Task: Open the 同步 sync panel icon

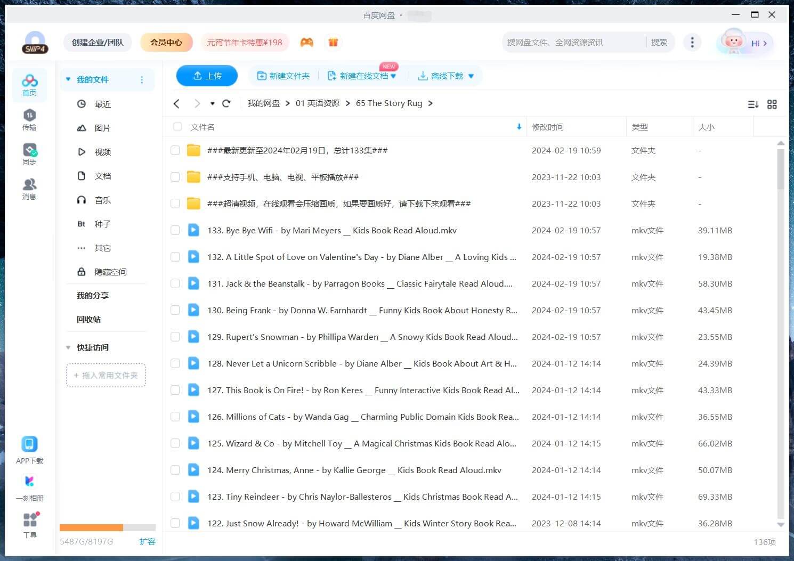Action: pos(29,154)
